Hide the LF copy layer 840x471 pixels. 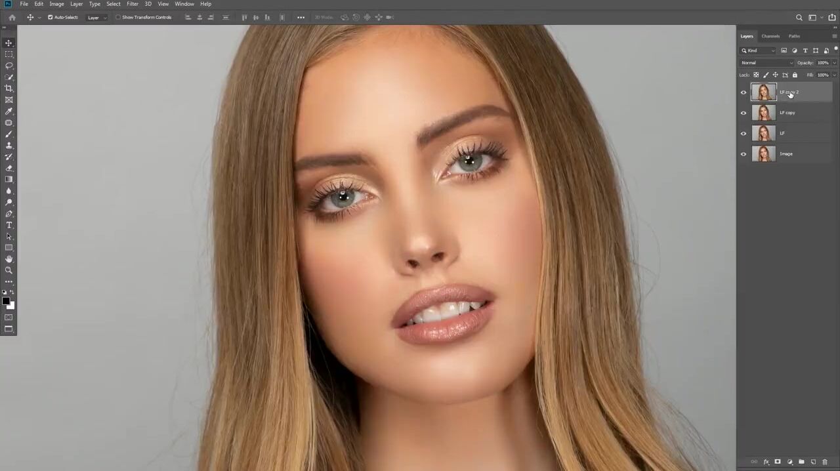click(744, 113)
